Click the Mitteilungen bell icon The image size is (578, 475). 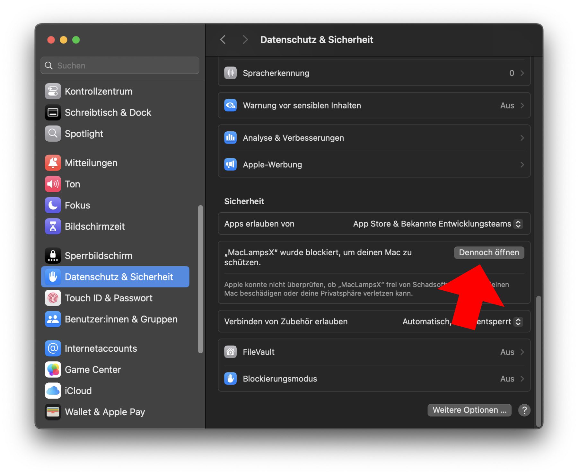tap(53, 163)
